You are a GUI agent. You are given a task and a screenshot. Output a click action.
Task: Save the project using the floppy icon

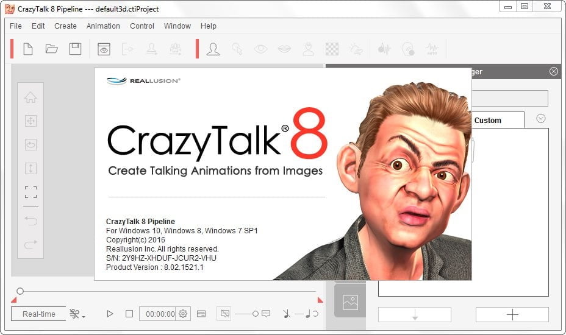(x=75, y=49)
